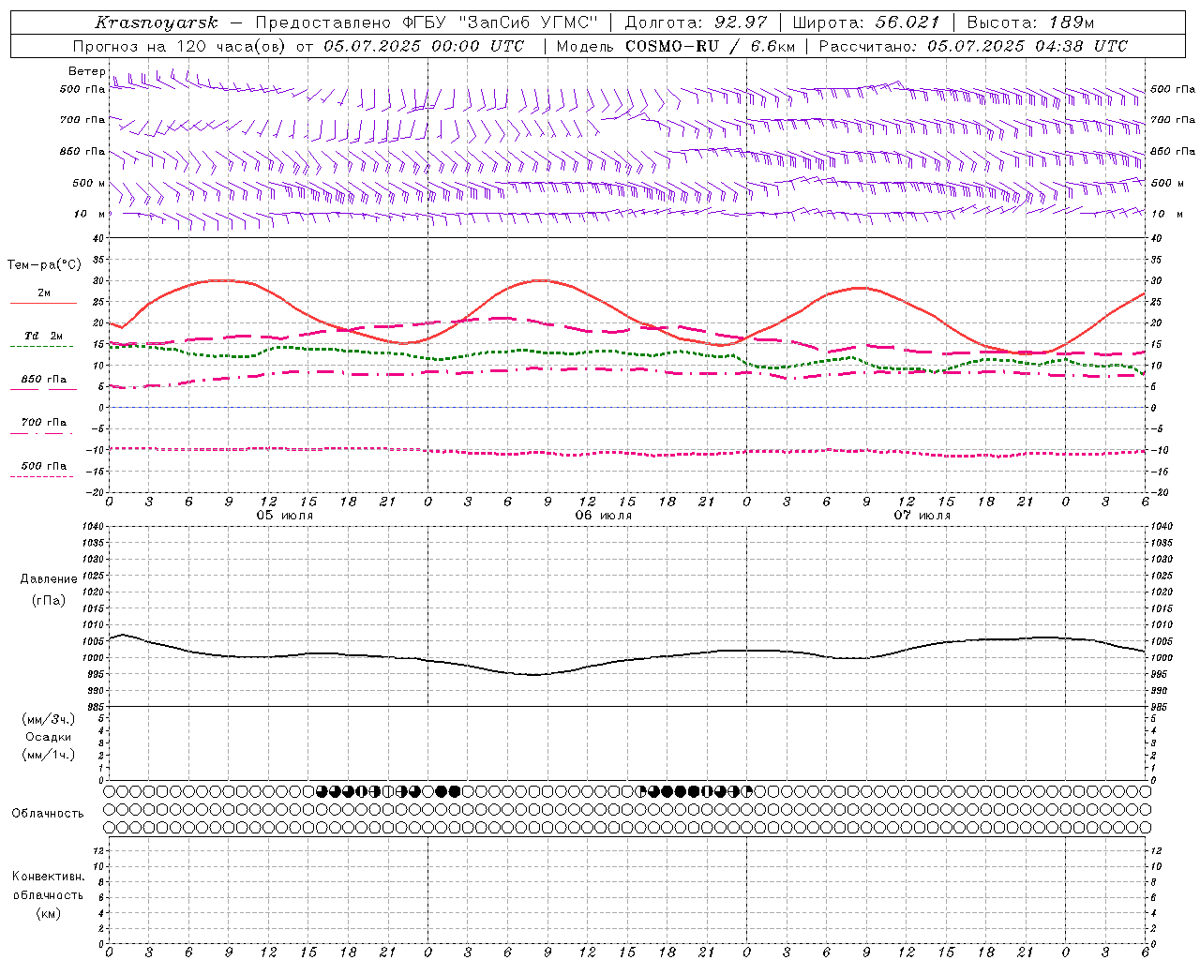Click the 500 гПа dotted pink legend line
Screen dimensions: 1200x960
(x=42, y=477)
